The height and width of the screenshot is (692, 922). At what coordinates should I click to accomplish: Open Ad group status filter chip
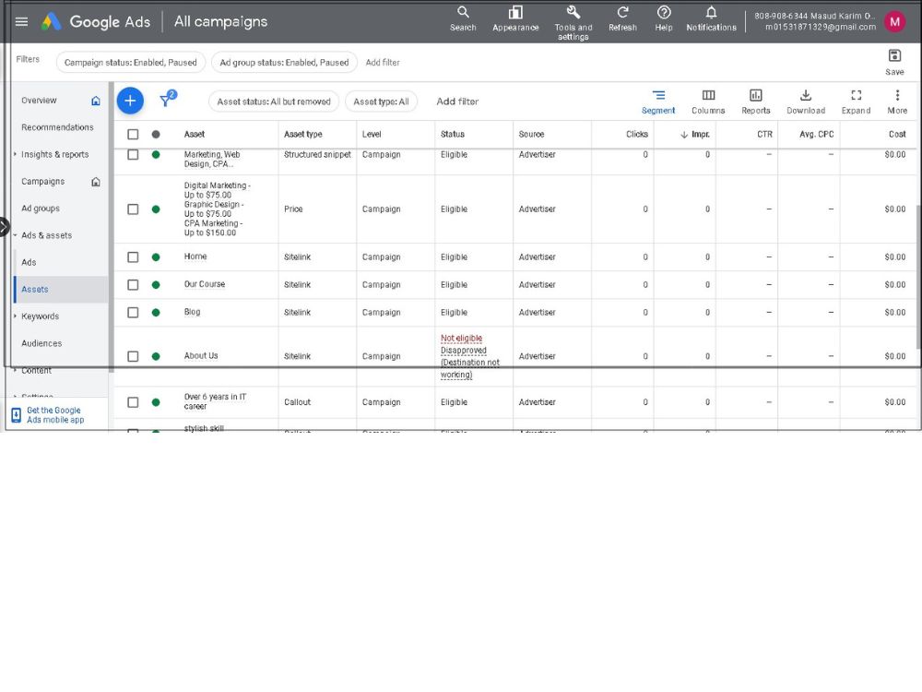[284, 63]
